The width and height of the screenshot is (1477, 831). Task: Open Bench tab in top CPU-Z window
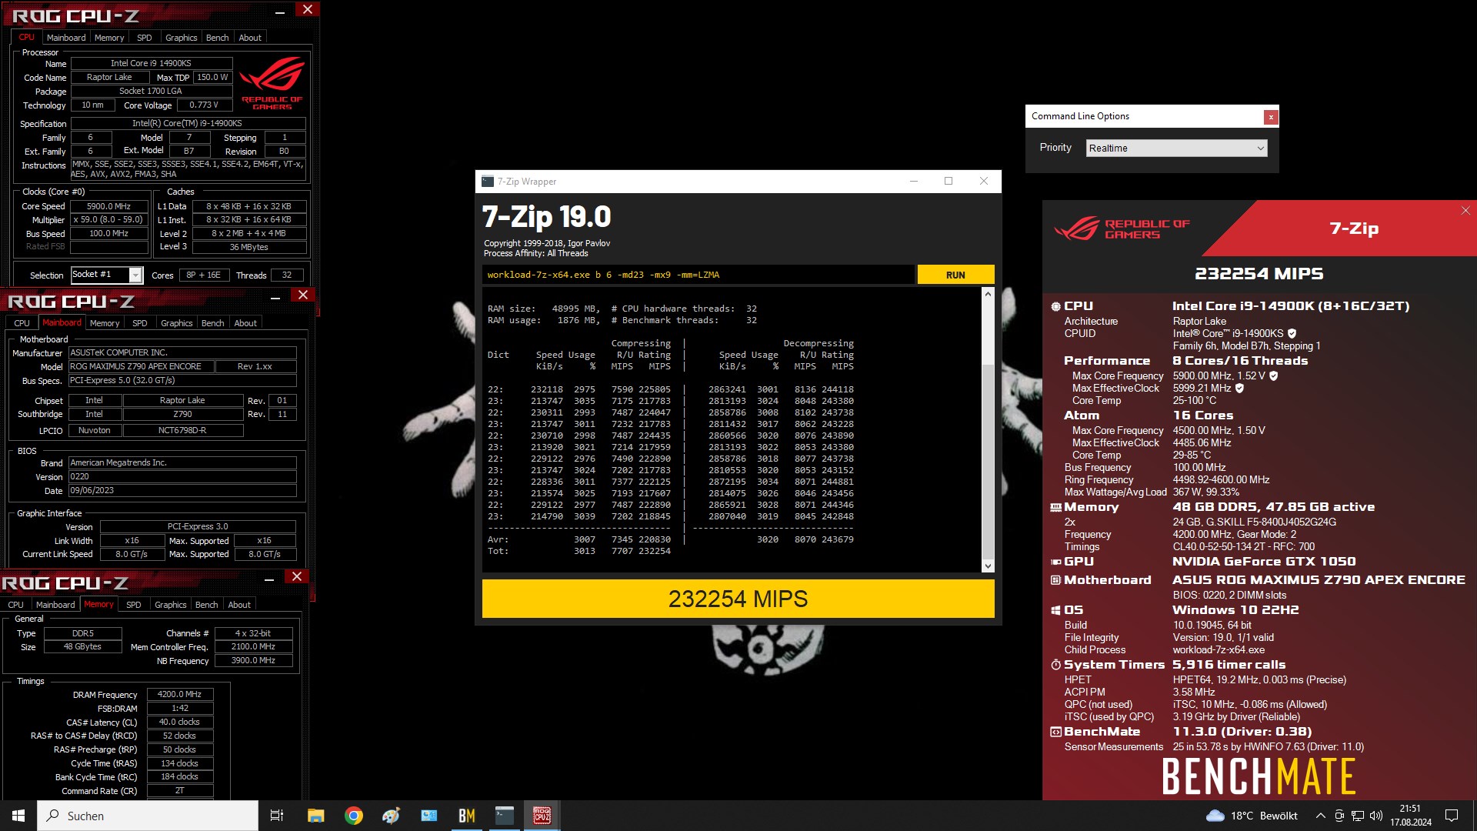[x=218, y=38]
